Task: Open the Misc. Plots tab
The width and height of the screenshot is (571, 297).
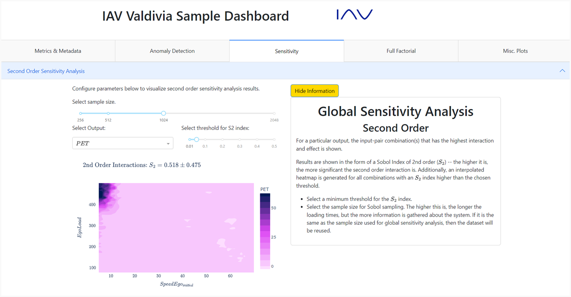Action: pyautogui.click(x=515, y=51)
